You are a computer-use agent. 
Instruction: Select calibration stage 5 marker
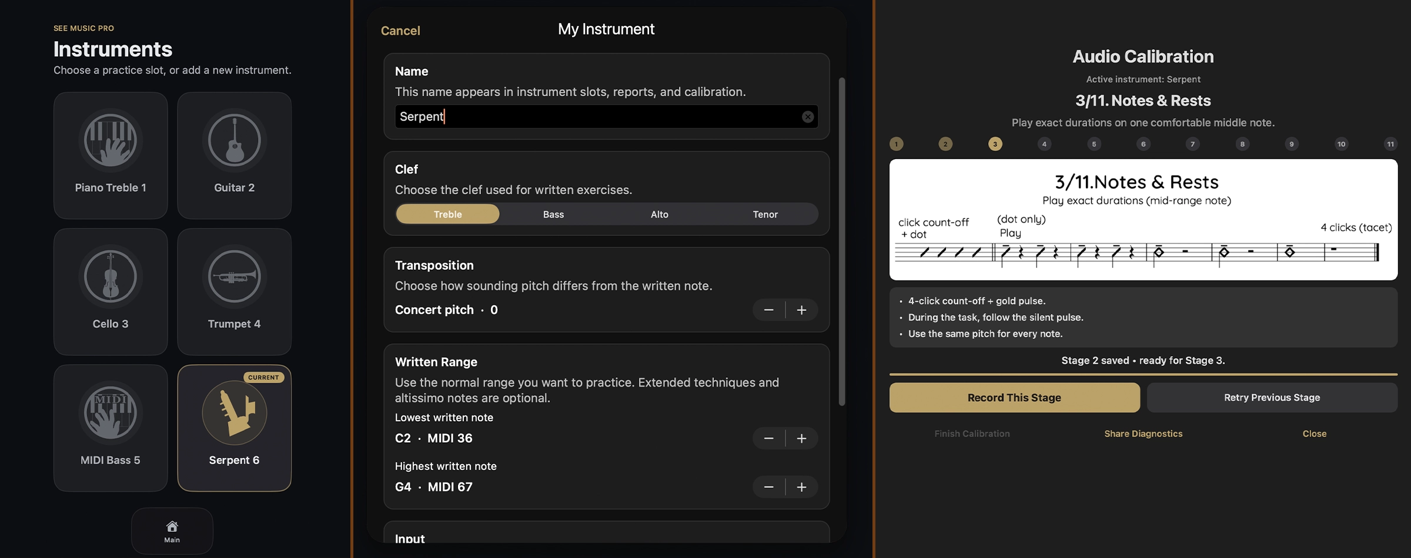(1094, 144)
